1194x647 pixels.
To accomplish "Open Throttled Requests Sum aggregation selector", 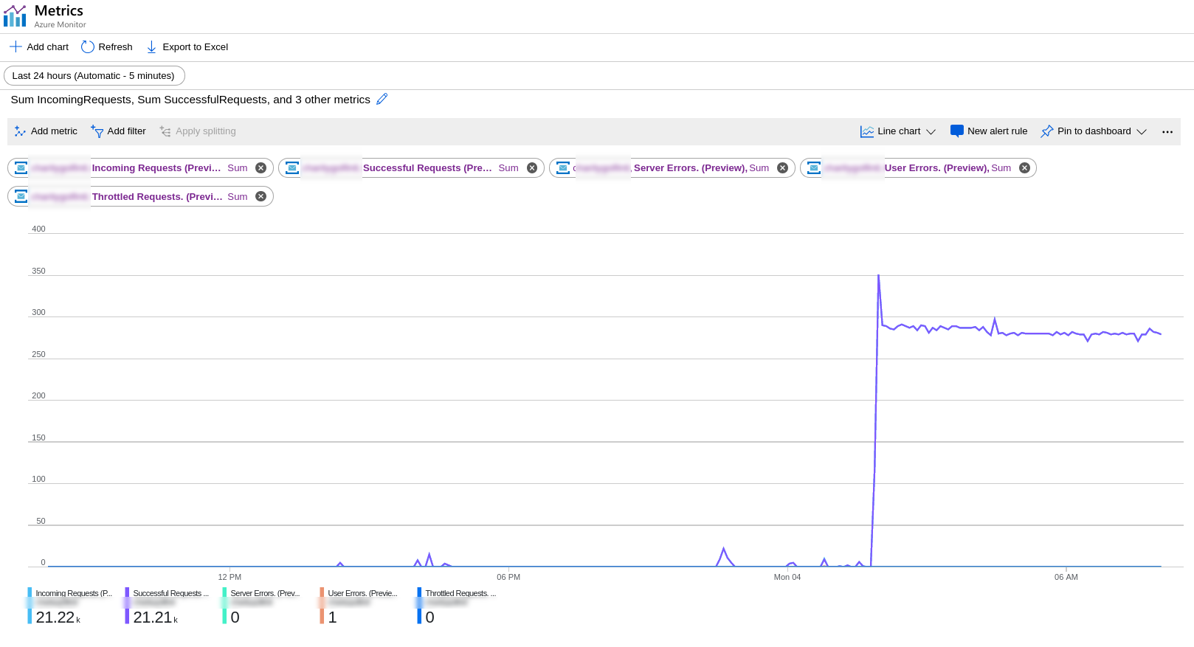I will click(x=238, y=196).
